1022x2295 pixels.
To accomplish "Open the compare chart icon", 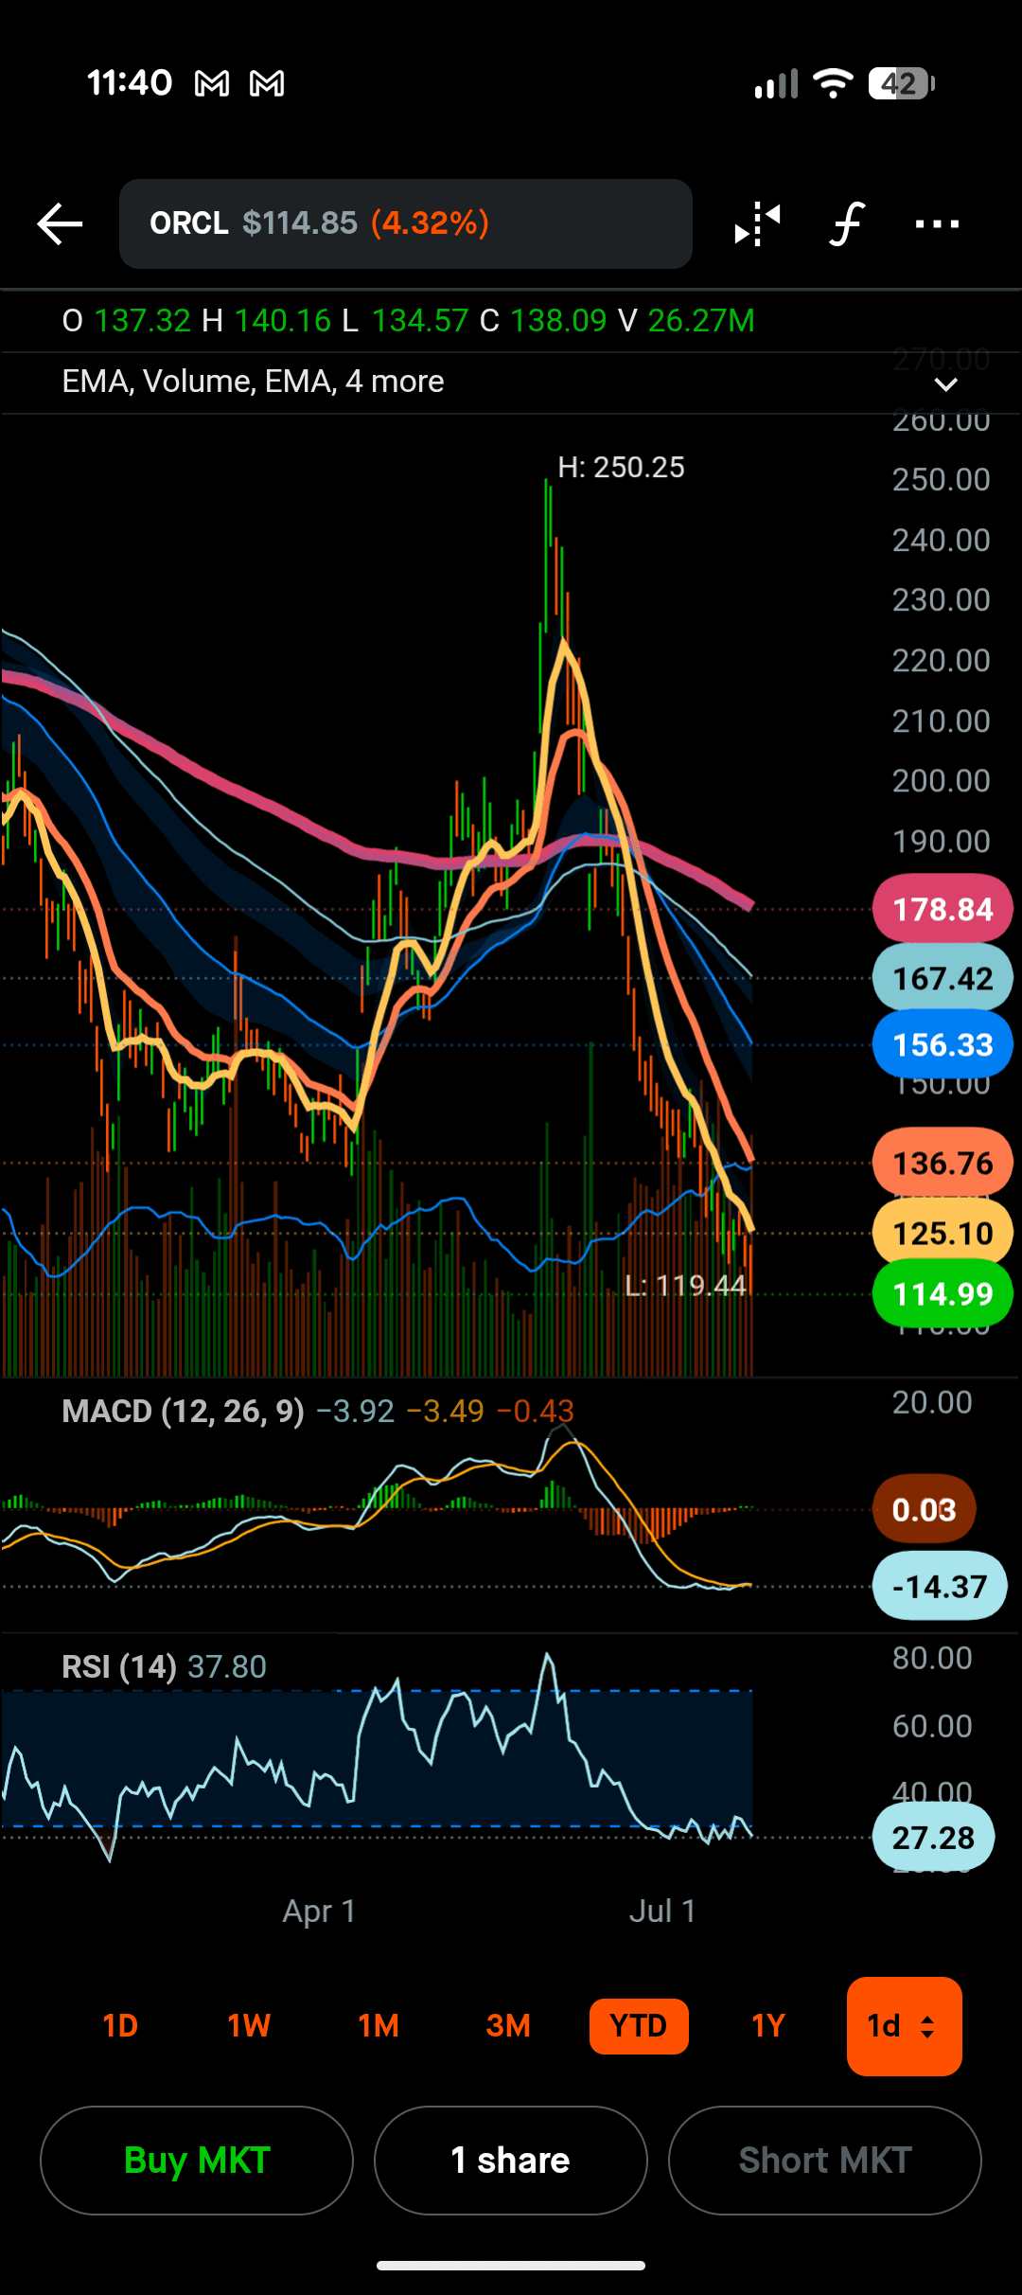I will [757, 224].
